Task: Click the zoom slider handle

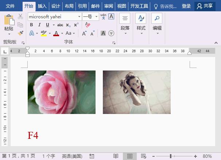Action: pyautogui.click(x=171, y=156)
